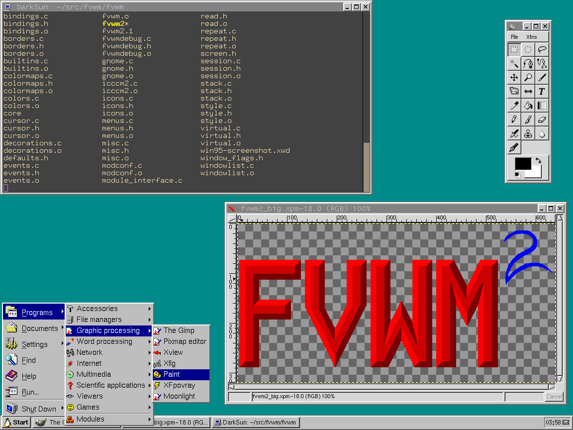The image size is (573, 430).
Task: Pick the magnifying glass zoom tool
Action: click(x=528, y=77)
